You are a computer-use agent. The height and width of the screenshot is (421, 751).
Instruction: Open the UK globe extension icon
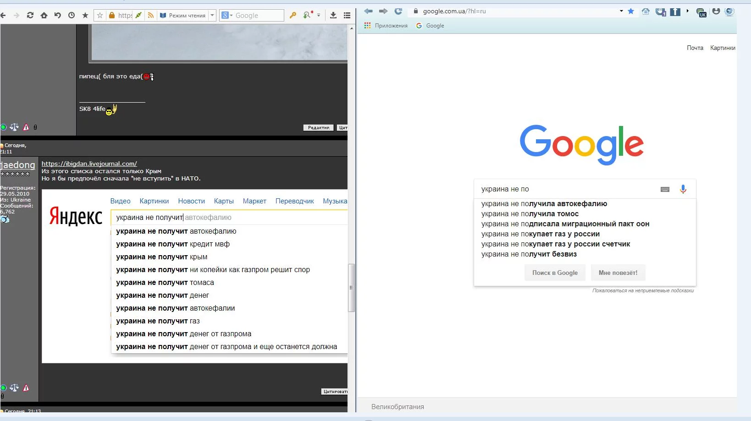(701, 12)
